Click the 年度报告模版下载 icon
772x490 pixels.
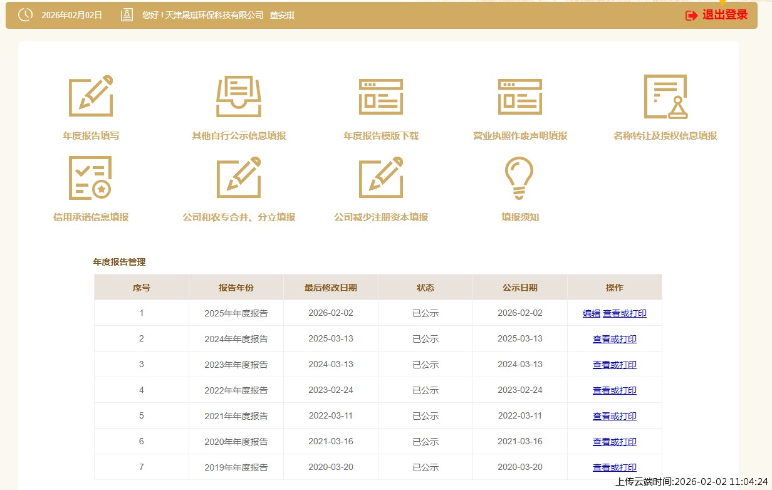[x=381, y=96]
